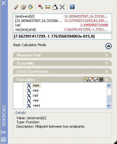Collapse the Variables section
This screenshot has width=117, height=144.
[x=107, y=80]
